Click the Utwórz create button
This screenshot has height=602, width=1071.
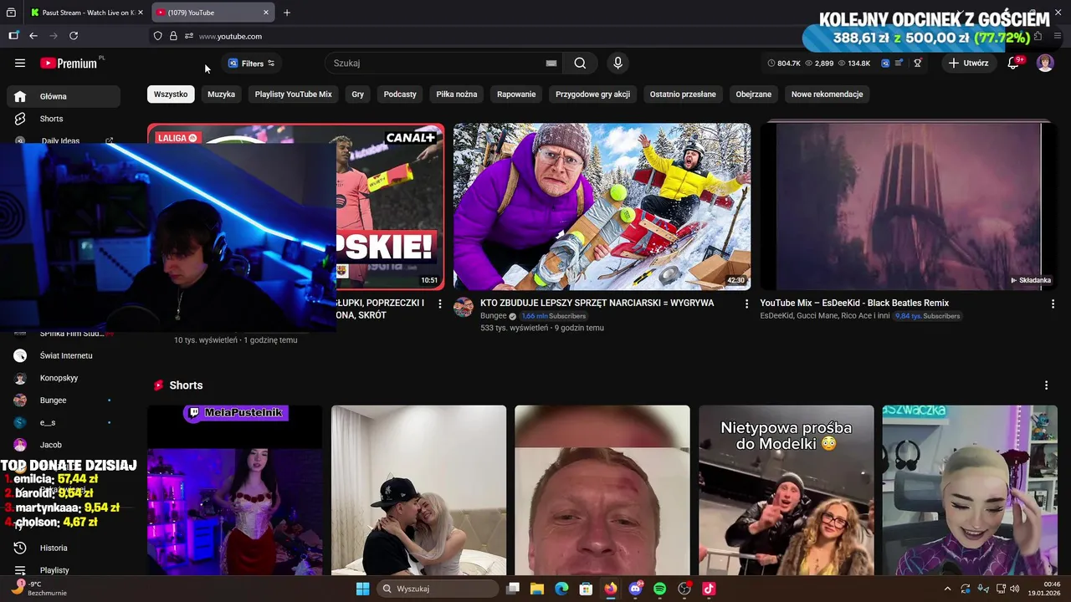[969, 63]
